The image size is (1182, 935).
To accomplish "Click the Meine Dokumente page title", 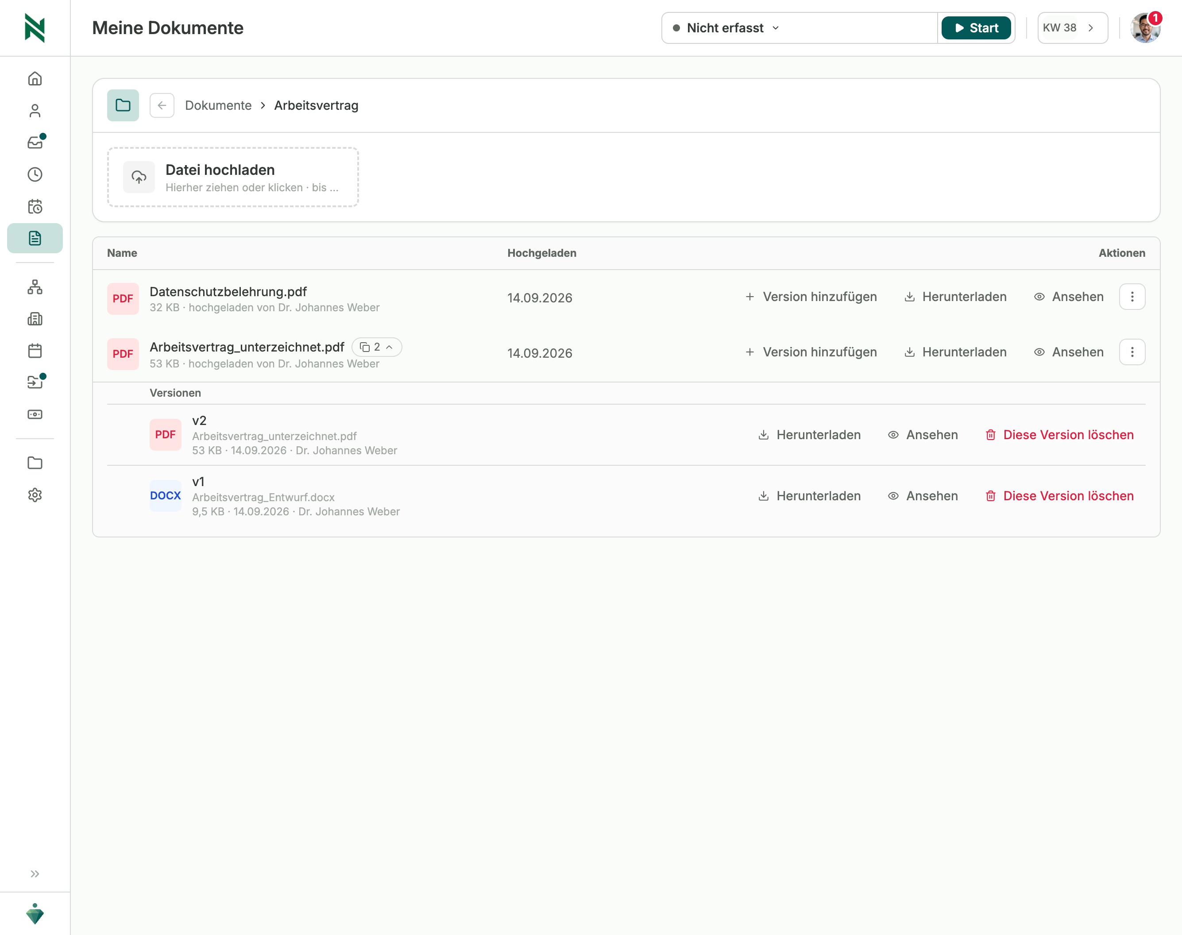I will (167, 28).
